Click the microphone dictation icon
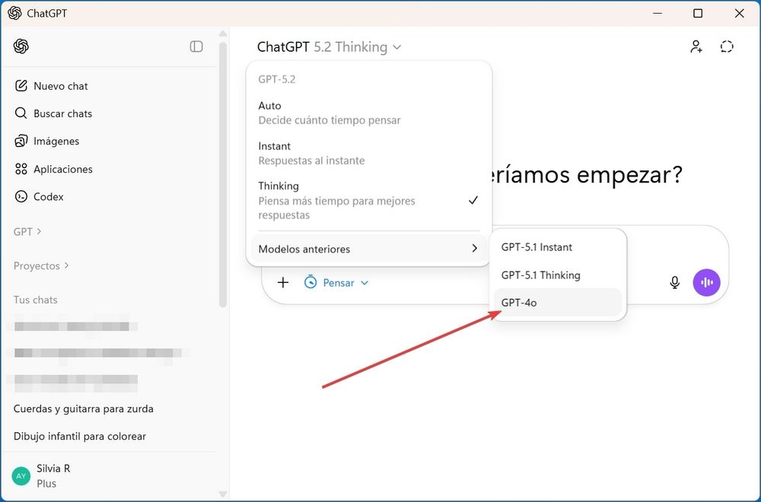Screen dimensions: 761x502 pos(674,283)
